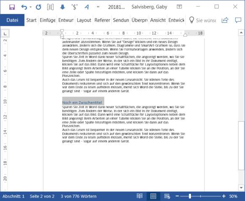
Task: Switch to Web Layout view
Action: coord(167,196)
